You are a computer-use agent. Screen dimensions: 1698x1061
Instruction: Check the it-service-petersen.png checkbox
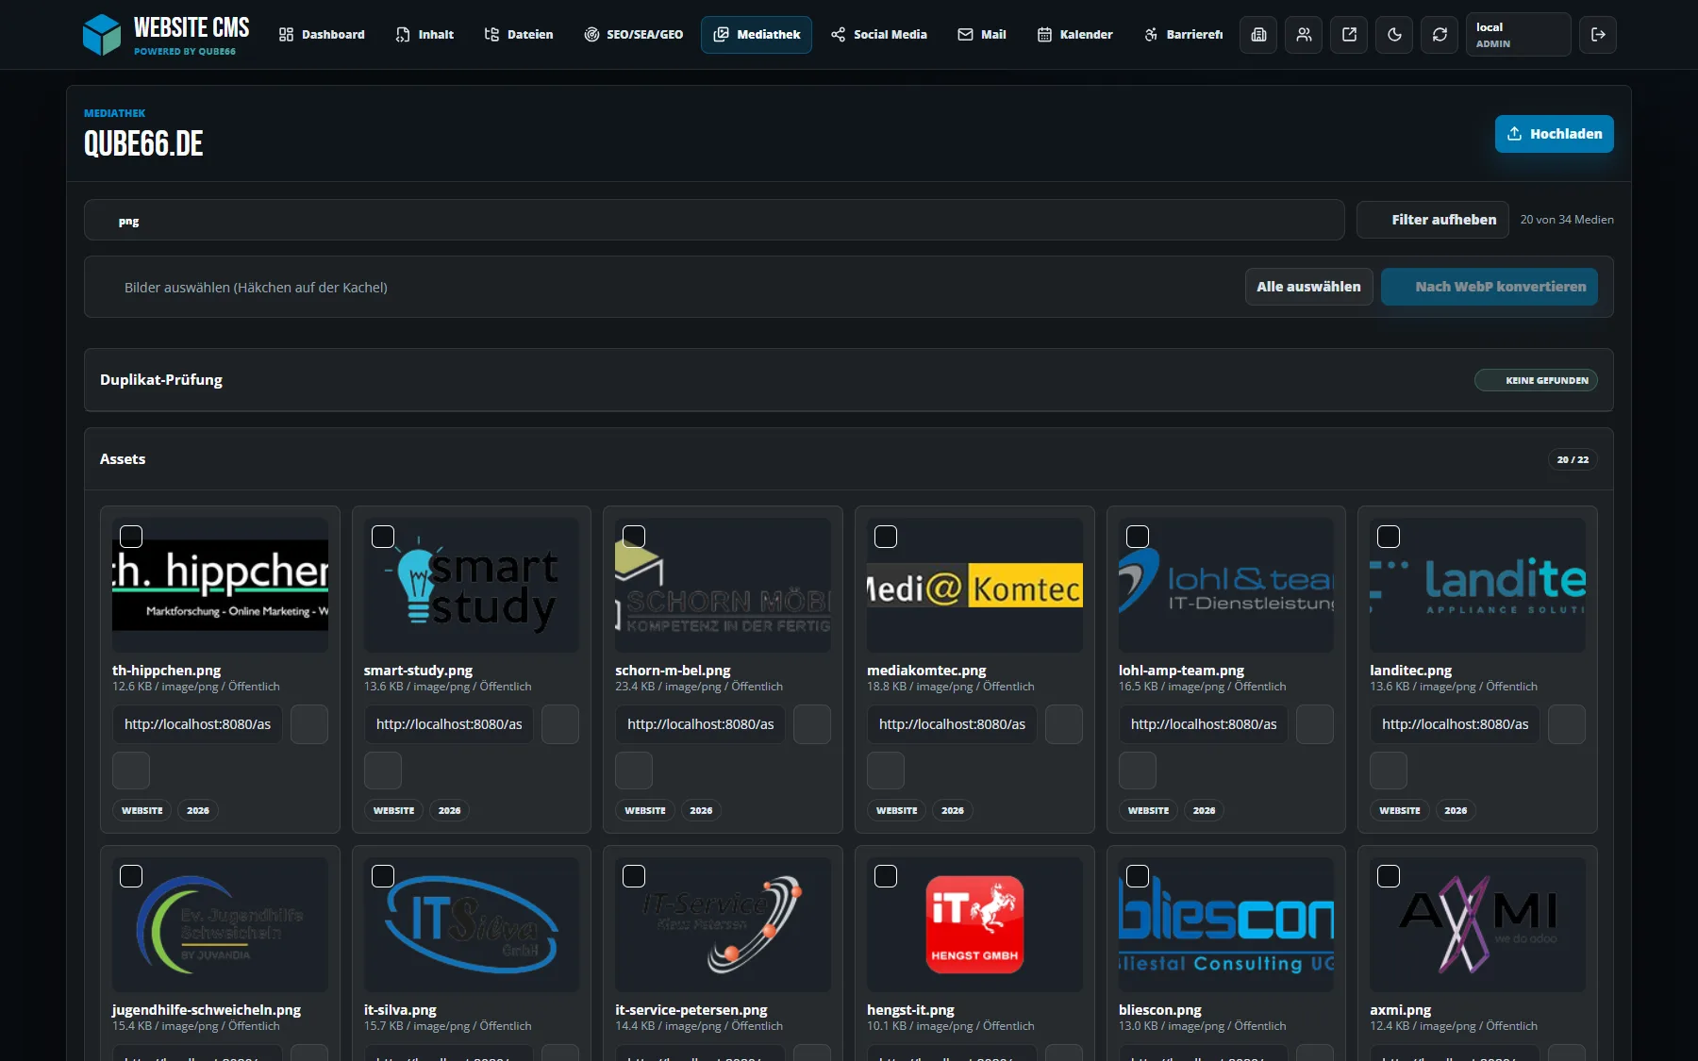(634, 876)
